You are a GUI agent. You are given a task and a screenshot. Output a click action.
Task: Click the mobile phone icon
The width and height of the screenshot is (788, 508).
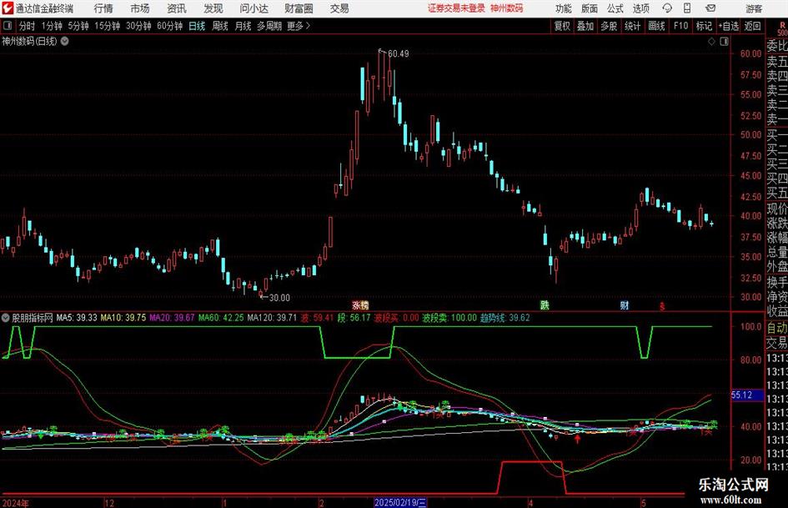[687, 8]
